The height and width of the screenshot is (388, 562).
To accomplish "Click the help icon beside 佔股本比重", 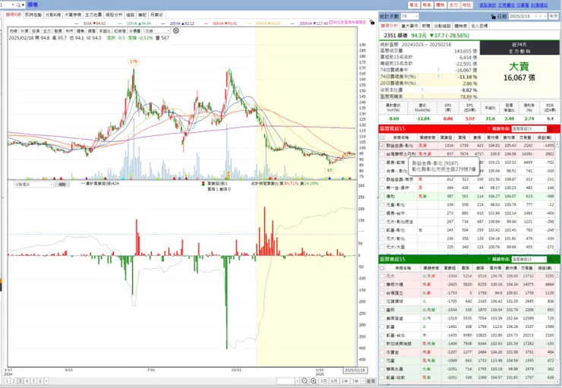I will tap(422, 90).
